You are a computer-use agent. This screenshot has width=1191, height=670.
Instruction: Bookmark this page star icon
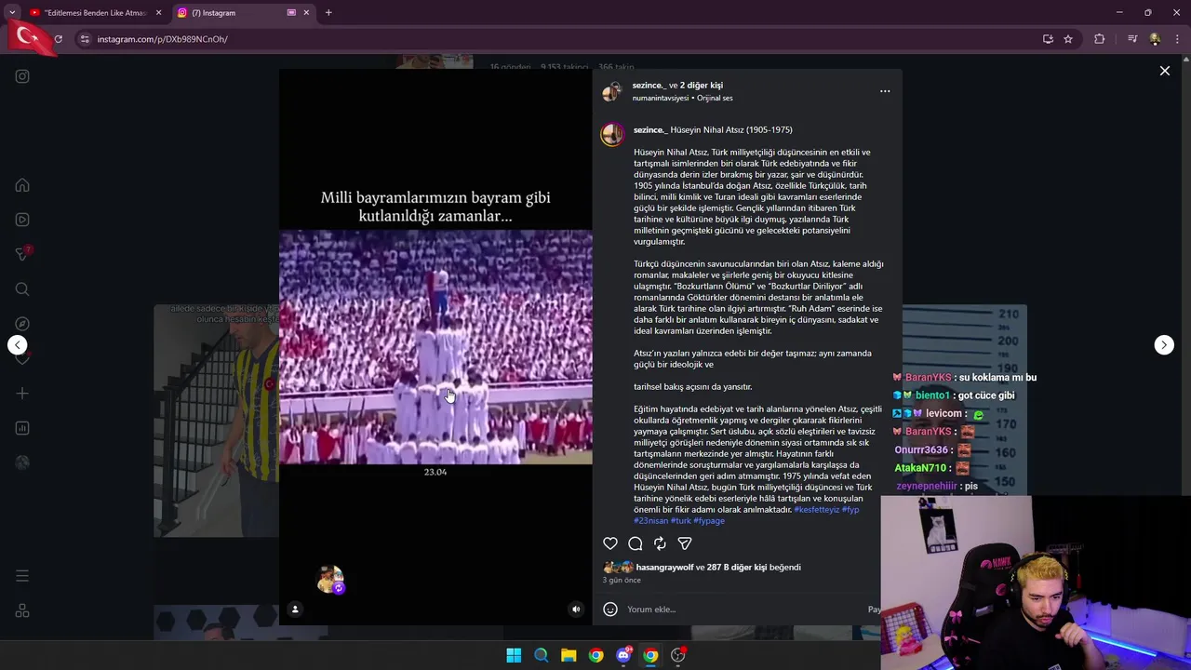(x=1068, y=39)
